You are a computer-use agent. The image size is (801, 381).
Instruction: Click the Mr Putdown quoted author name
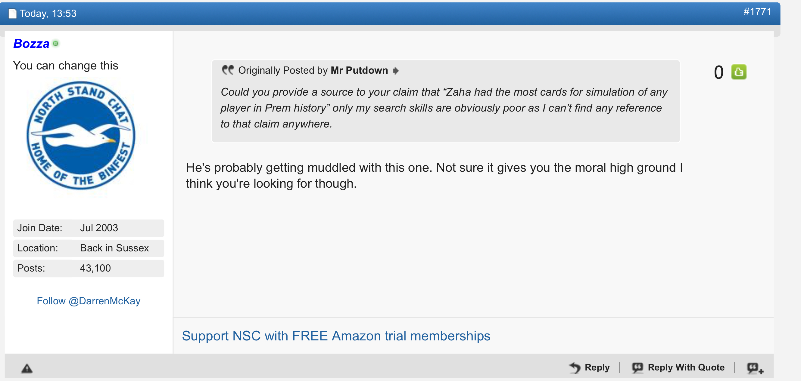[x=359, y=70]
